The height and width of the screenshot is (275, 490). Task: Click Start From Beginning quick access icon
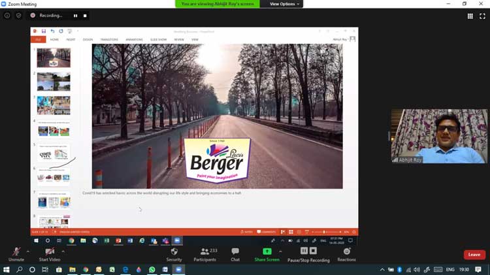tap(70, 31)
